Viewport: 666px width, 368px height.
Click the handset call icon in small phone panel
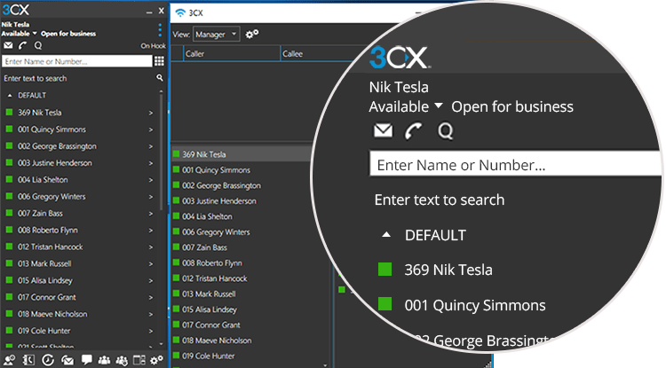pyautogui.click(x=22, y=45)
